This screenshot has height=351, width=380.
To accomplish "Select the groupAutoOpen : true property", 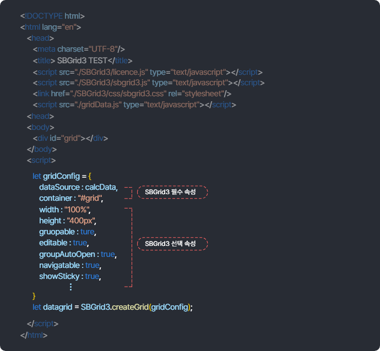I will [x=78, y=254].
